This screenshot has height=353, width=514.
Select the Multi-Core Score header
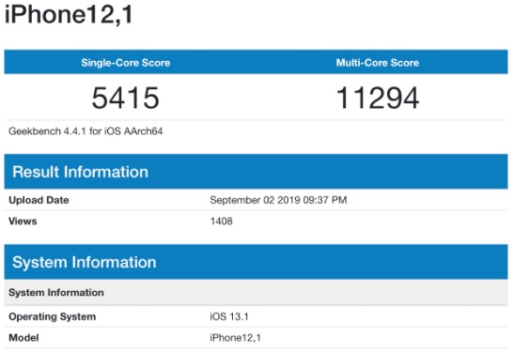click(x=378, y=62)
